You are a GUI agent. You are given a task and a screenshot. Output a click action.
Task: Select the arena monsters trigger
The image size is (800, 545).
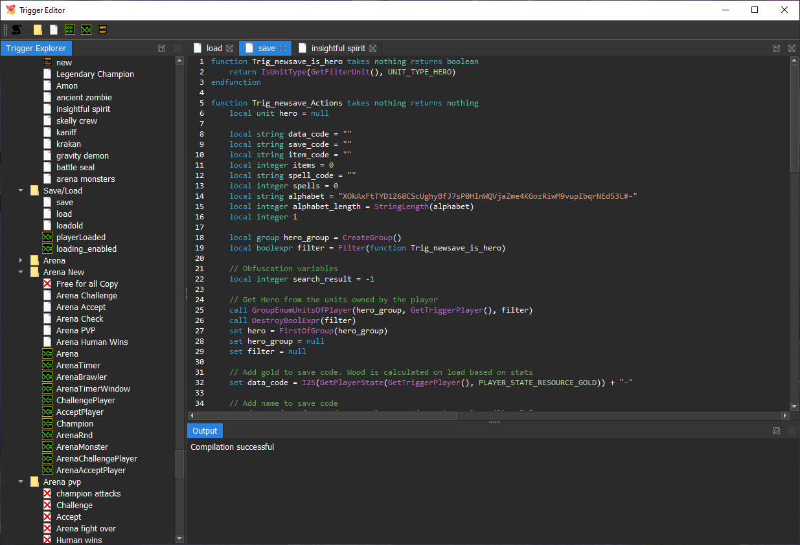click(86, 179)
